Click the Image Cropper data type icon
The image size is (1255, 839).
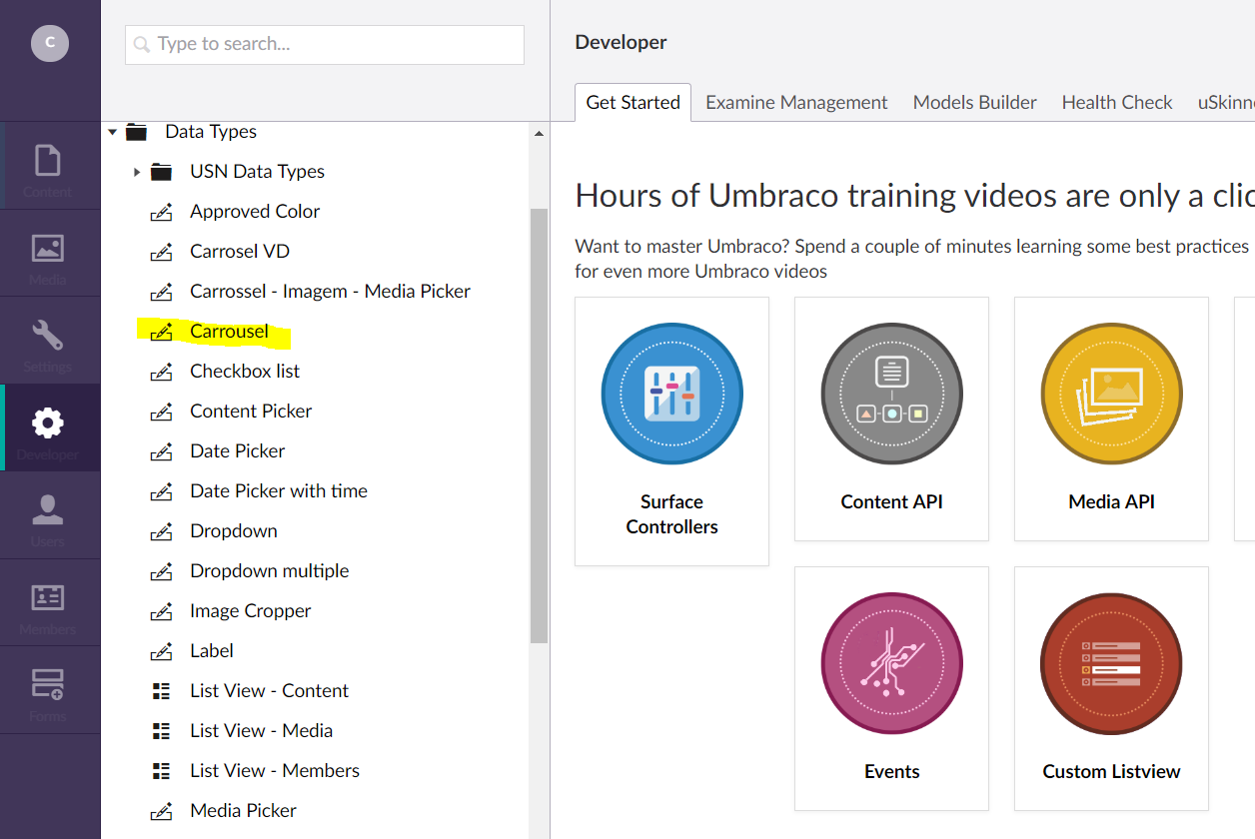tap(161, 611)
